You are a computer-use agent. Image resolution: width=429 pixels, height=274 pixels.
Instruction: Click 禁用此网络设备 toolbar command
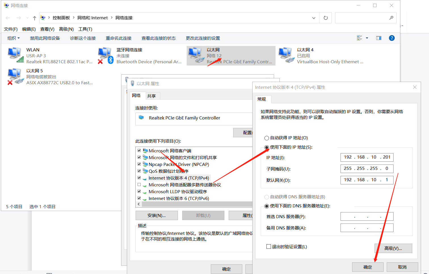45,38
